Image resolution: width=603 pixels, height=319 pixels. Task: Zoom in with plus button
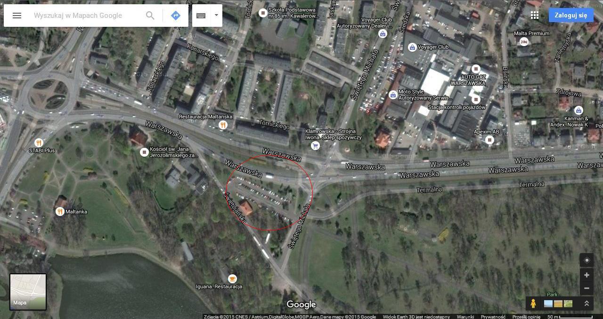(x=587, y=275)
